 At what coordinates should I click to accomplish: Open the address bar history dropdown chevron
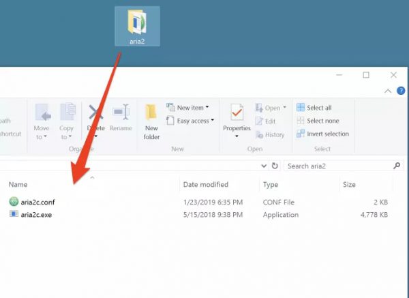(264, 166)
